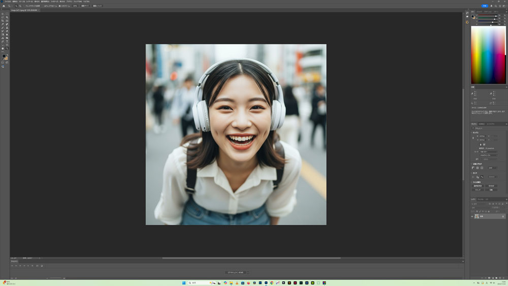Select the Horizontal Type tool
The width and height of the screenshot is (508, 286).
7,42
